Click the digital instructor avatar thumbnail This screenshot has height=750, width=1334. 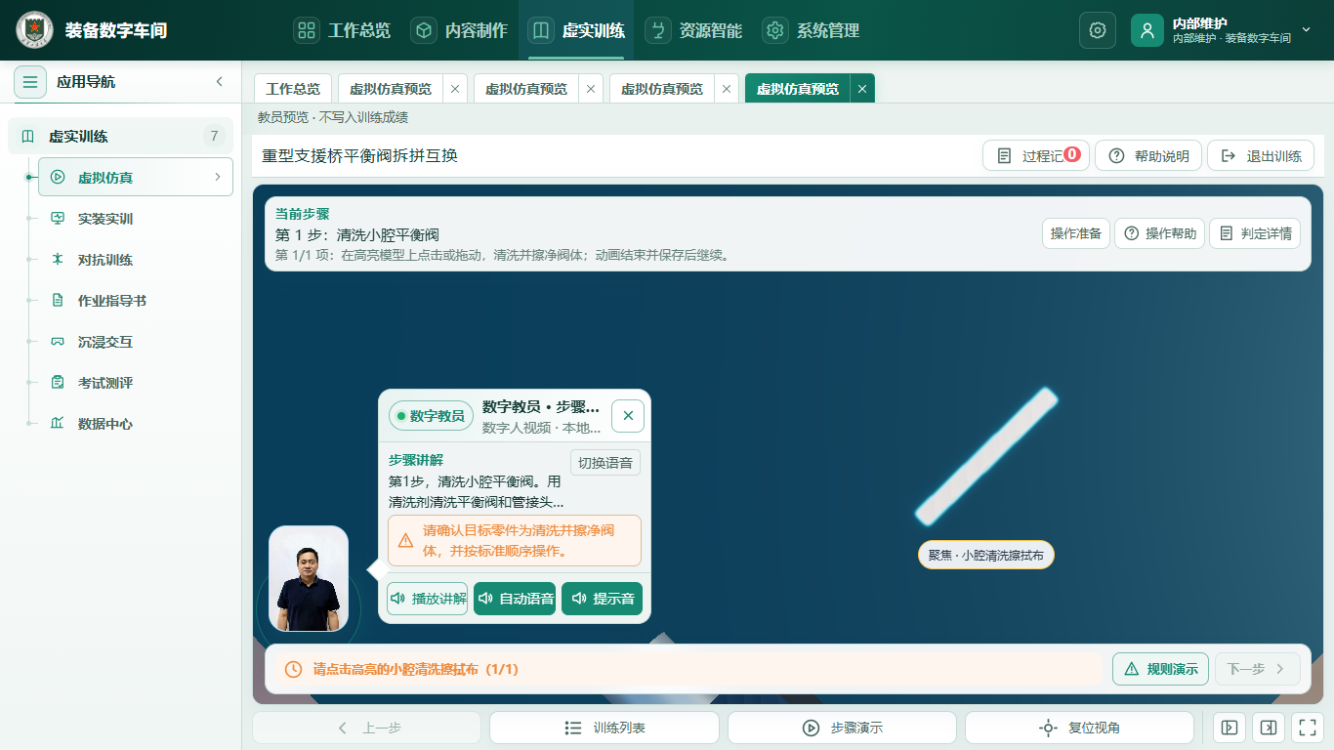(309, 580)
